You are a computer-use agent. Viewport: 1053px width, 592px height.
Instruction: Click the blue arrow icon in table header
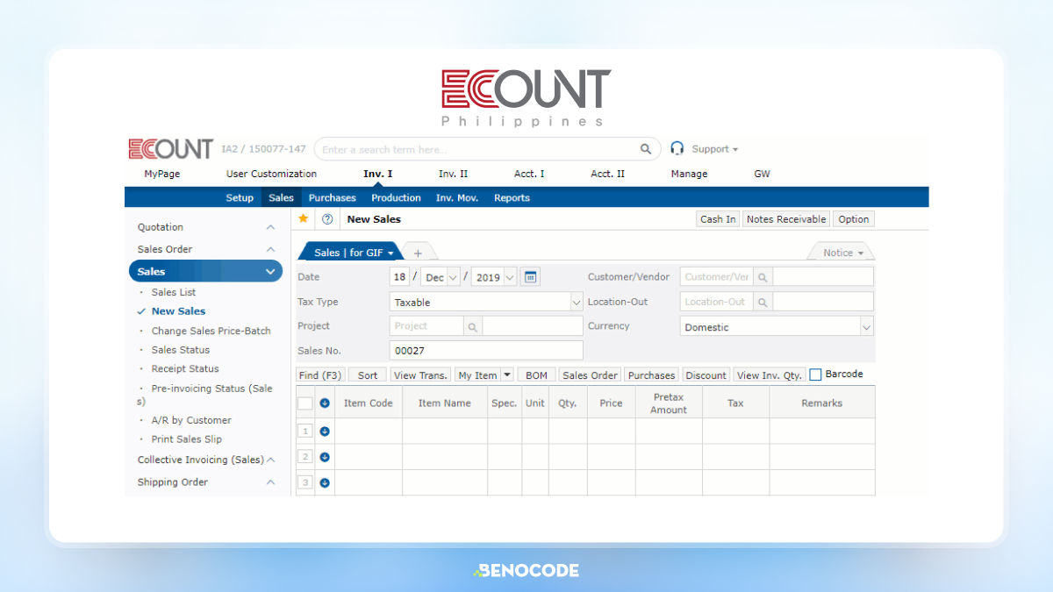click(x=325, y=403)
